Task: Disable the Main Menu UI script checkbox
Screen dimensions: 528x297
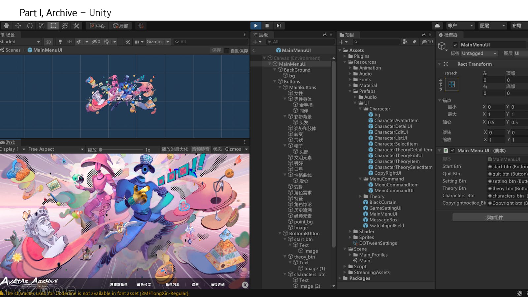Action: pyautogui.click(x=453, y=150)
